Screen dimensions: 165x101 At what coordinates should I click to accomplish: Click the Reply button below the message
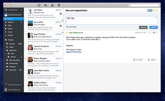point(152,60)
